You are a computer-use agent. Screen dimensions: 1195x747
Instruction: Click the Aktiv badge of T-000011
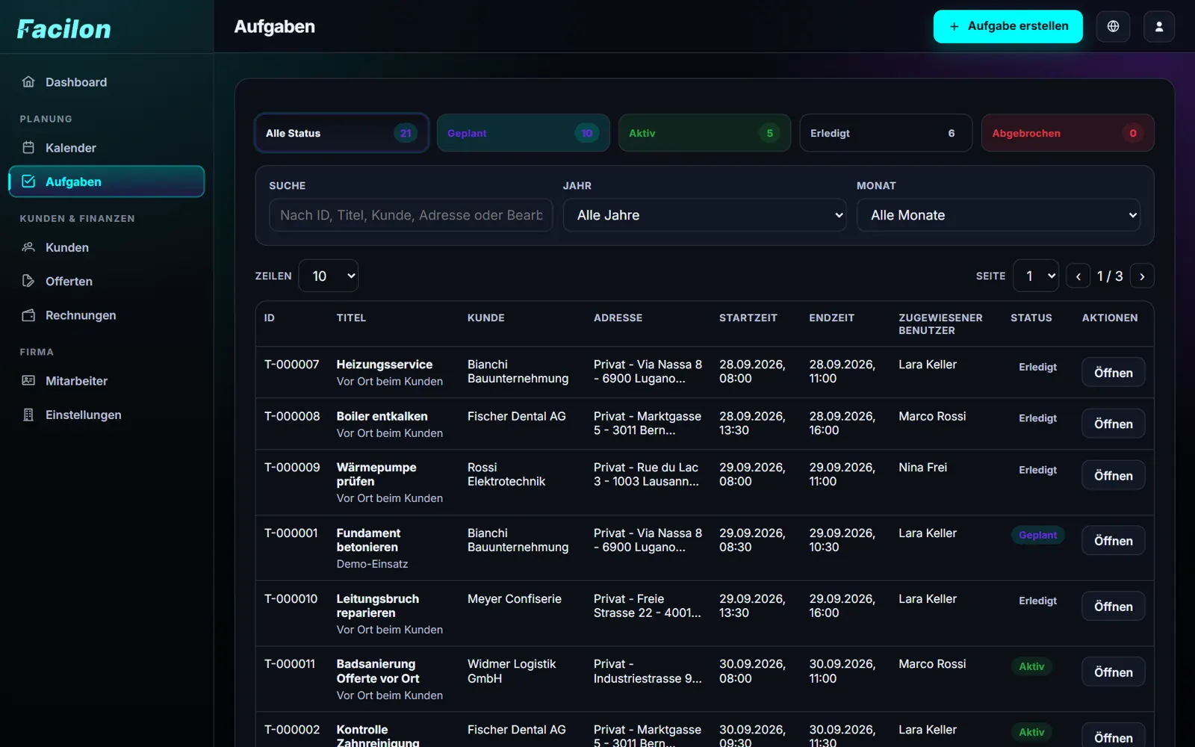click(x=1031, y=666)
